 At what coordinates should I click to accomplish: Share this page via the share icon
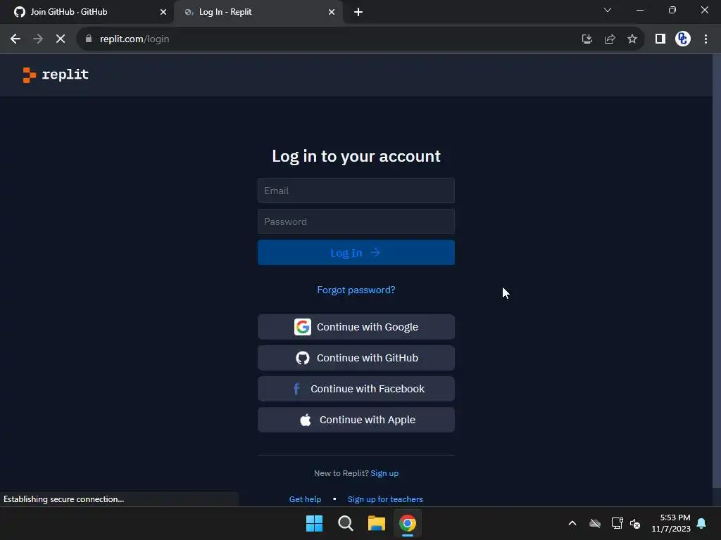coord(610,39)
